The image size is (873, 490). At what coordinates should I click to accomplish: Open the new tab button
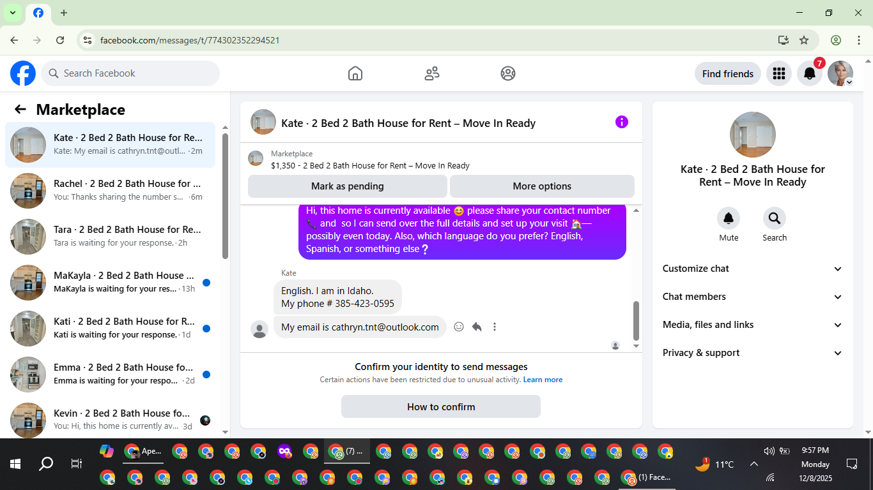point(64,13)
